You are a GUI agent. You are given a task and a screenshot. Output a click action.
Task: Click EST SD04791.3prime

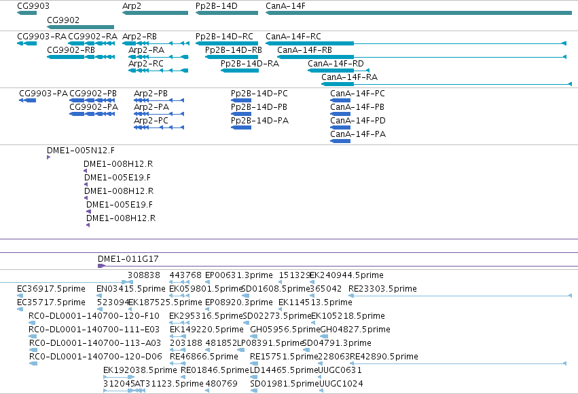coord(306,350)
